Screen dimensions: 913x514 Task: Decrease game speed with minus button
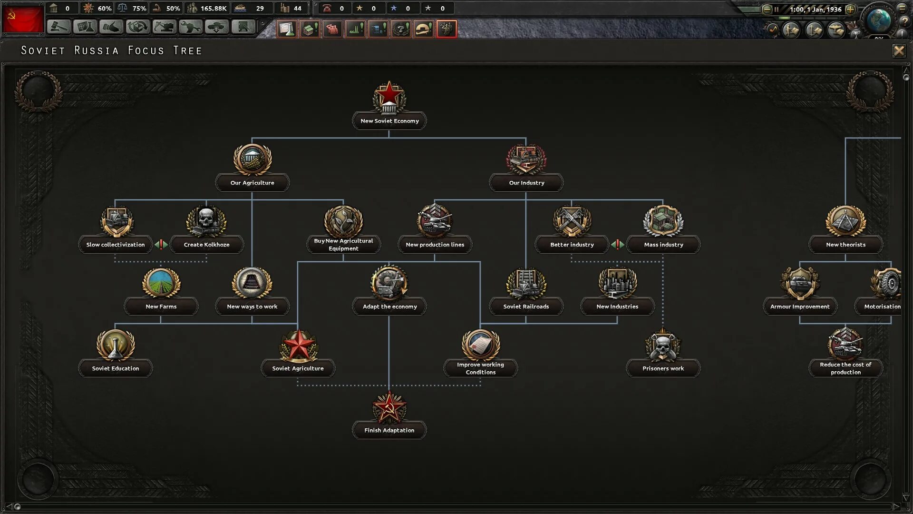[767, 9]
